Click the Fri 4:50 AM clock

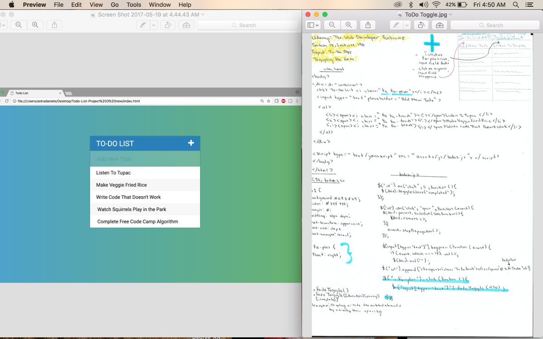click(x=490, y=5)
